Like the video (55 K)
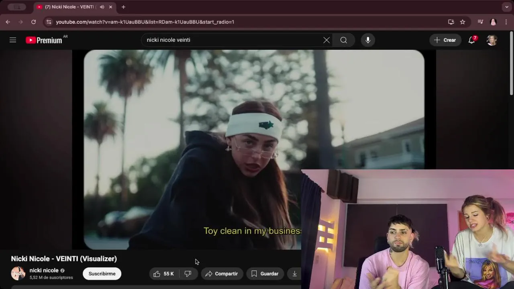The height and width of the screenshot is (289, 514). click(163, 274)
